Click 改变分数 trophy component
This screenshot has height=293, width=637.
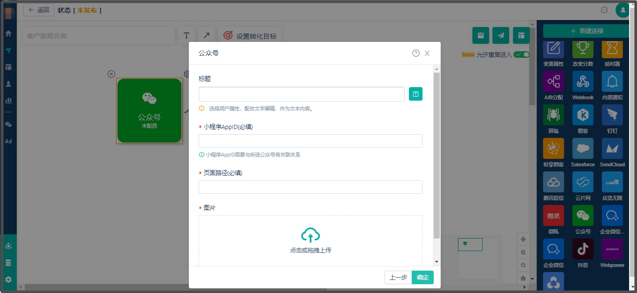tap(583, 50)
